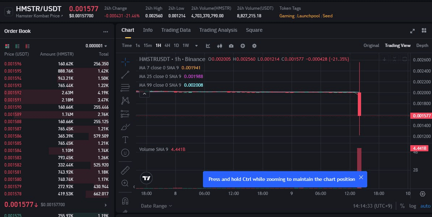This screenshot has height=217, width=432.
Task: Close the Ctrl zooming hint banner
Action: (361, 177)
